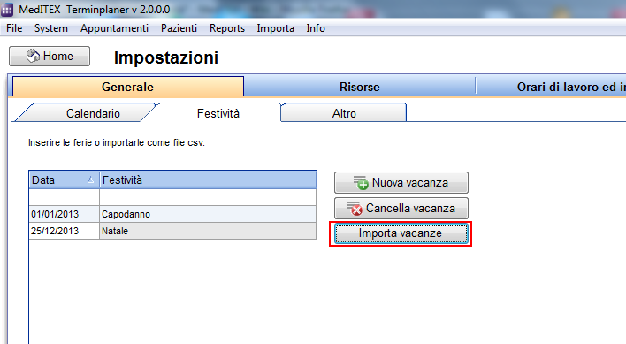Viewport: 626px width, 344px height.
Task: Click the house icon on Home button
Action: 33,56
